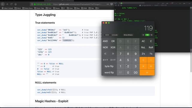The height and width of the screenshot is (108, 192).
Task: Click calculator digit 9 key
Action: click(x=136, y=54)
